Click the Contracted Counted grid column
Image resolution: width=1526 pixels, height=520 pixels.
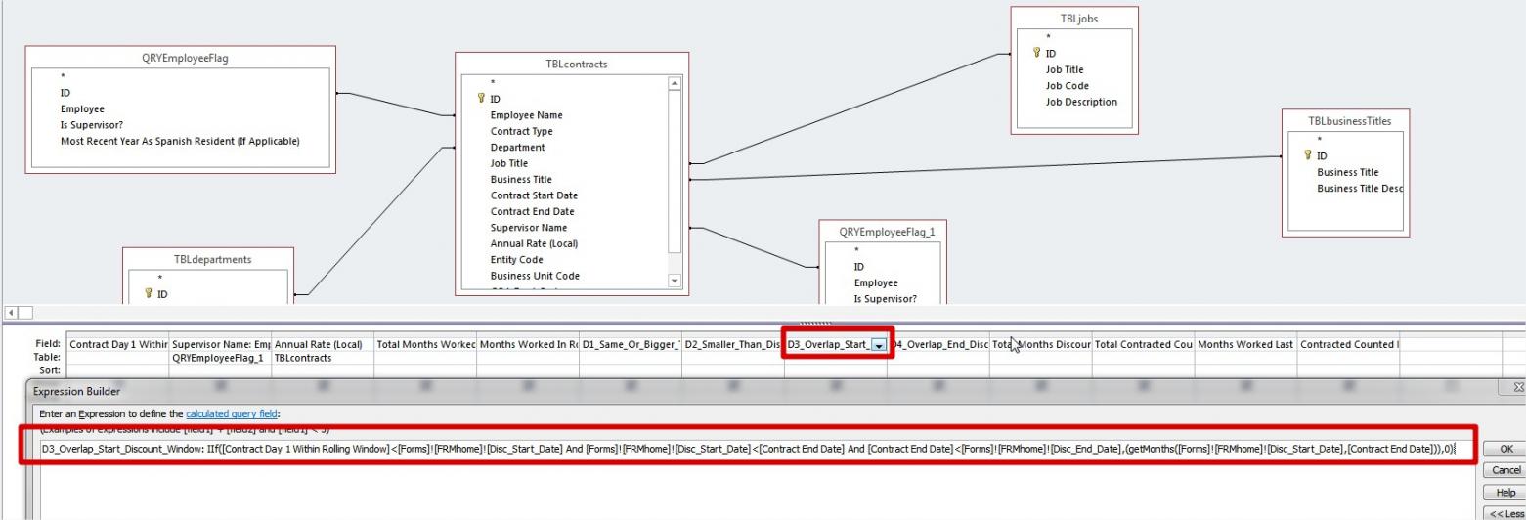(x=1349, y=344)
